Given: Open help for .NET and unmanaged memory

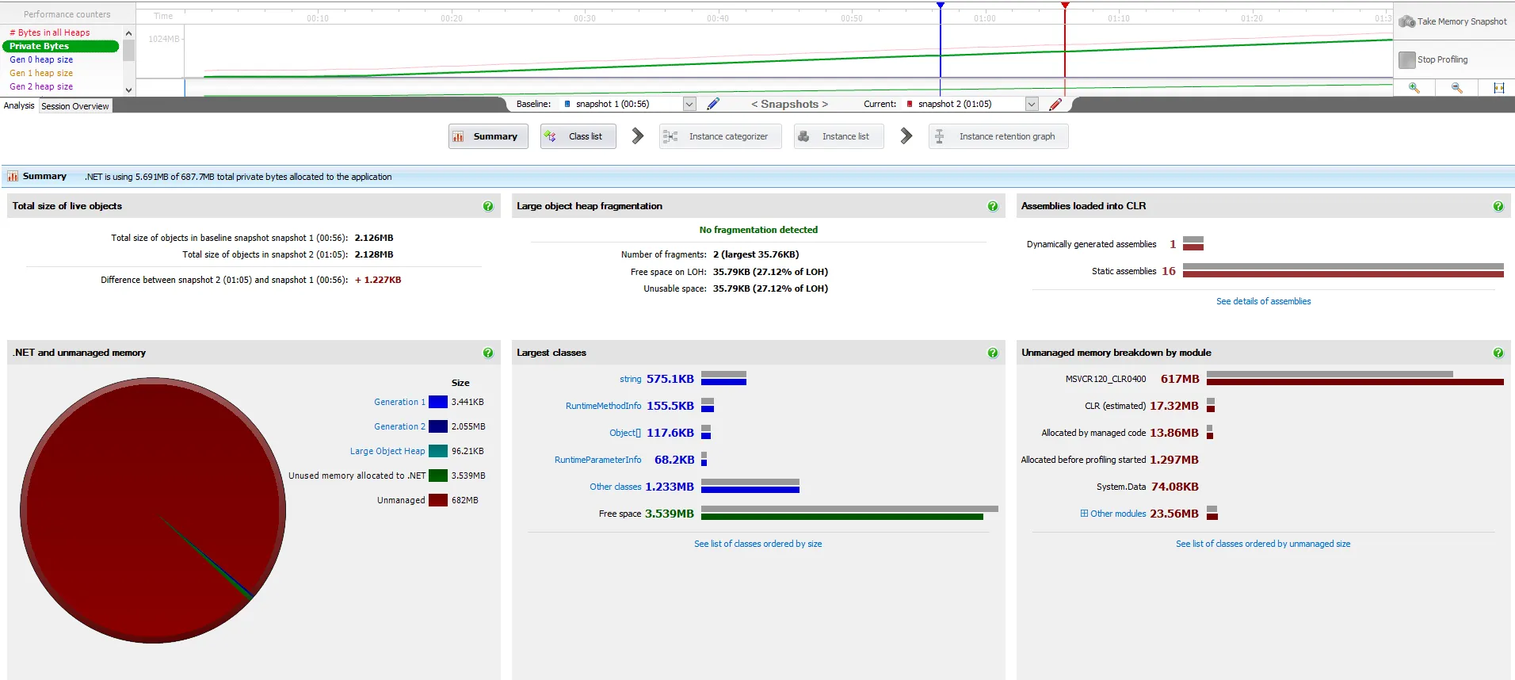Looking at the screenshot, I should (488, 353).
